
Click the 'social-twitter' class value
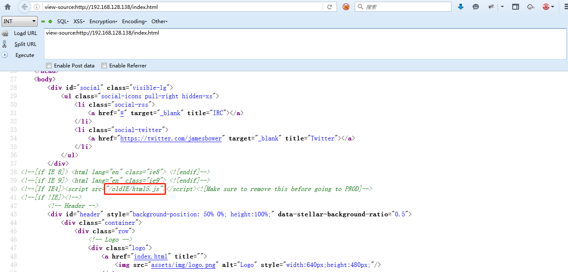click(x=139, y=130)
